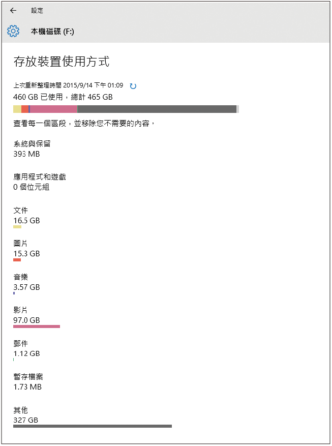Image resolution: width=332 pixels, height=446 pixels.
Task: Click the settings gear icon
Action: pos(13,31)
